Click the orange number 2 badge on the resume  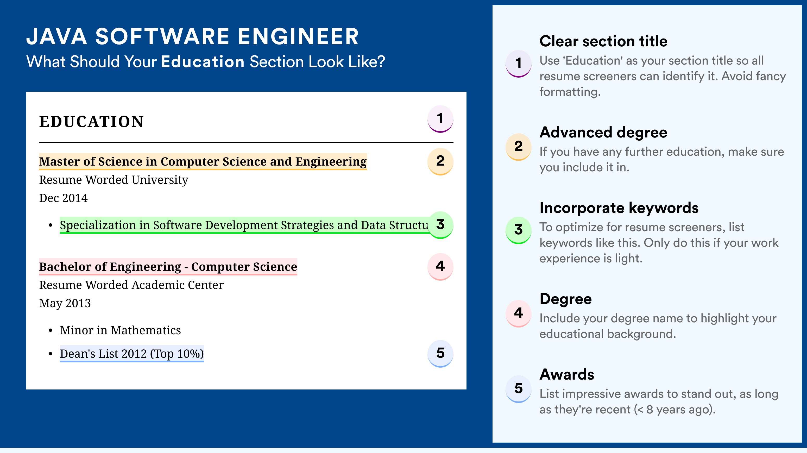click(x=440, y=161)
